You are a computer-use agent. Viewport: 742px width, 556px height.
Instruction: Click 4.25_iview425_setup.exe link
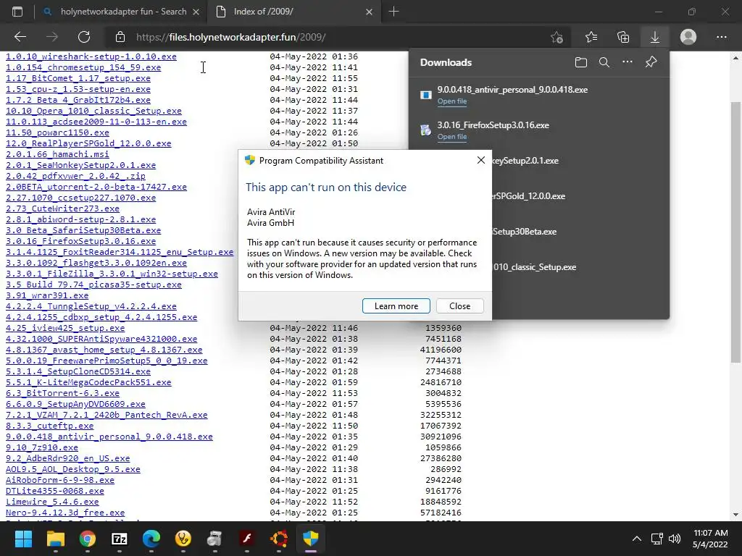click(65, 329)
